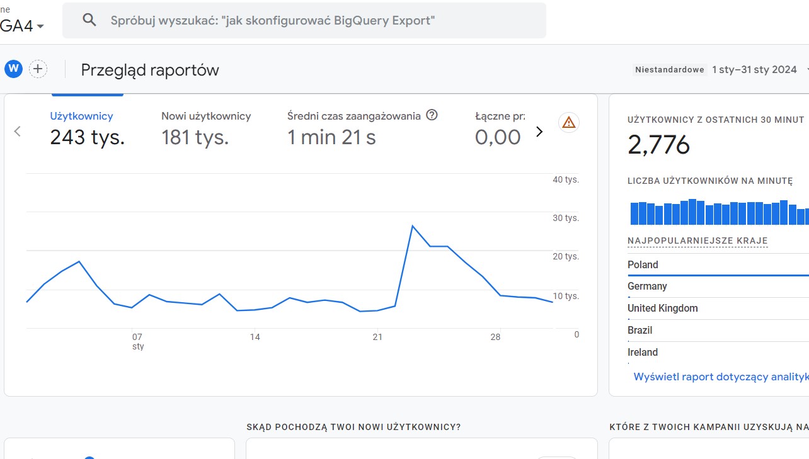The image size is (809, 459).
Task: Click the blue W segment avatar
Action: point(13,69)
